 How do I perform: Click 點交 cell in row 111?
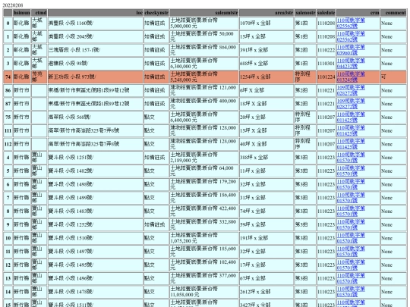(x=156, y=130)
